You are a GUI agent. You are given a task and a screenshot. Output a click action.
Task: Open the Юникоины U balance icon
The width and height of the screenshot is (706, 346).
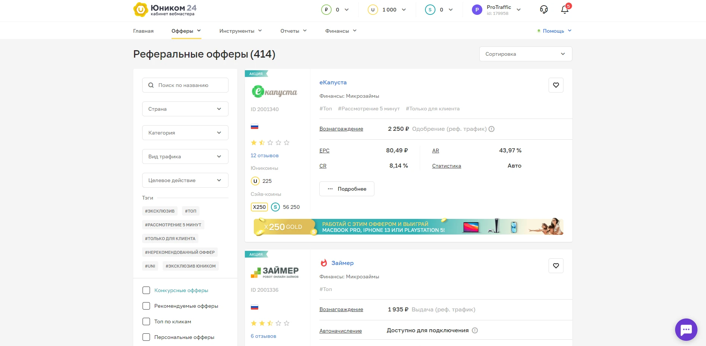(373, 10)
